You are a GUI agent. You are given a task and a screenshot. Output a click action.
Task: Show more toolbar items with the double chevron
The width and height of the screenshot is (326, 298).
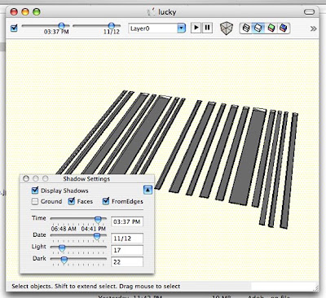click(x=313, y=28)
